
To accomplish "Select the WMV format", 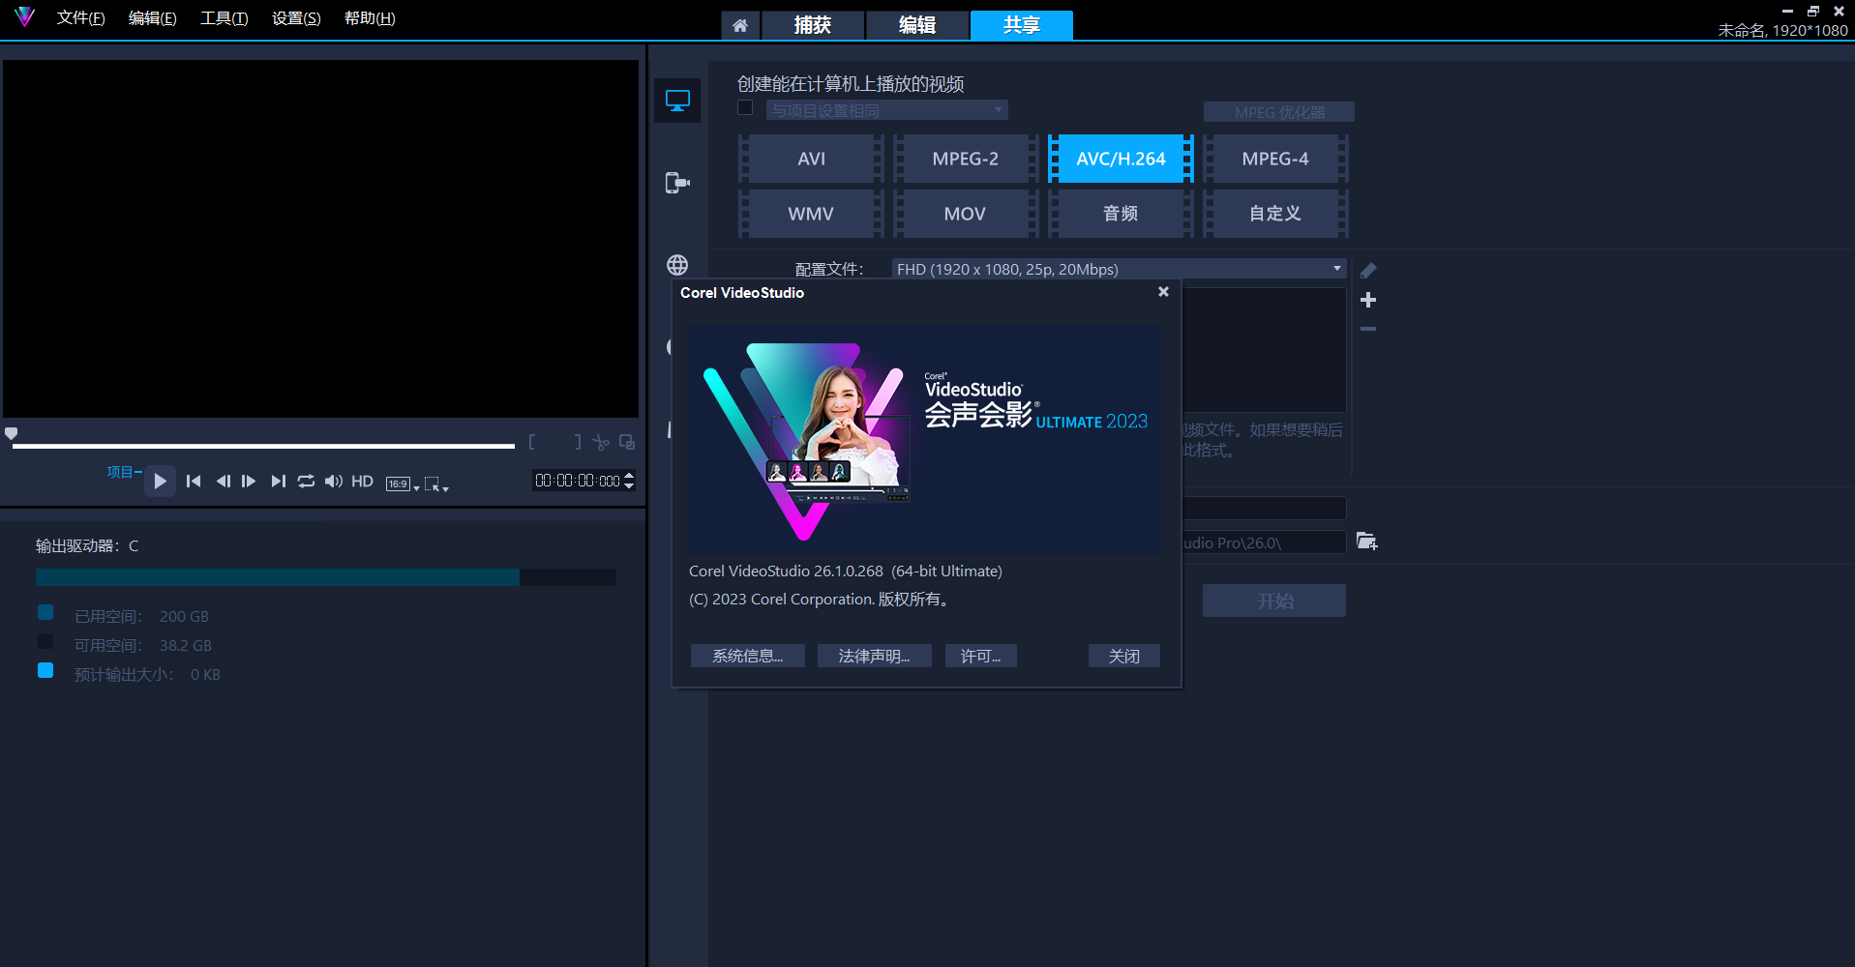I will [811, 214].
